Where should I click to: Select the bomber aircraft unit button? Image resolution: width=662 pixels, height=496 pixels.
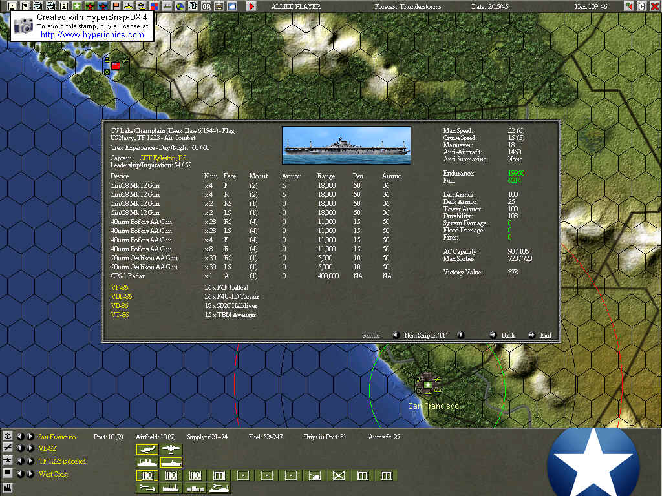(x=171, y=449)
